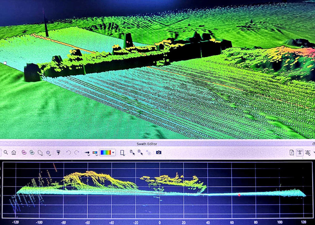Click the filter funnel icon

58,152
